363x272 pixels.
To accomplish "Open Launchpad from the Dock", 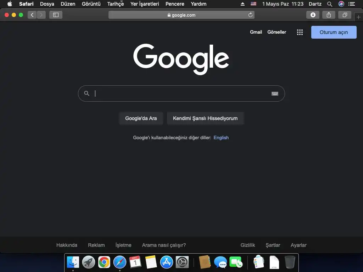I will 88,262.
